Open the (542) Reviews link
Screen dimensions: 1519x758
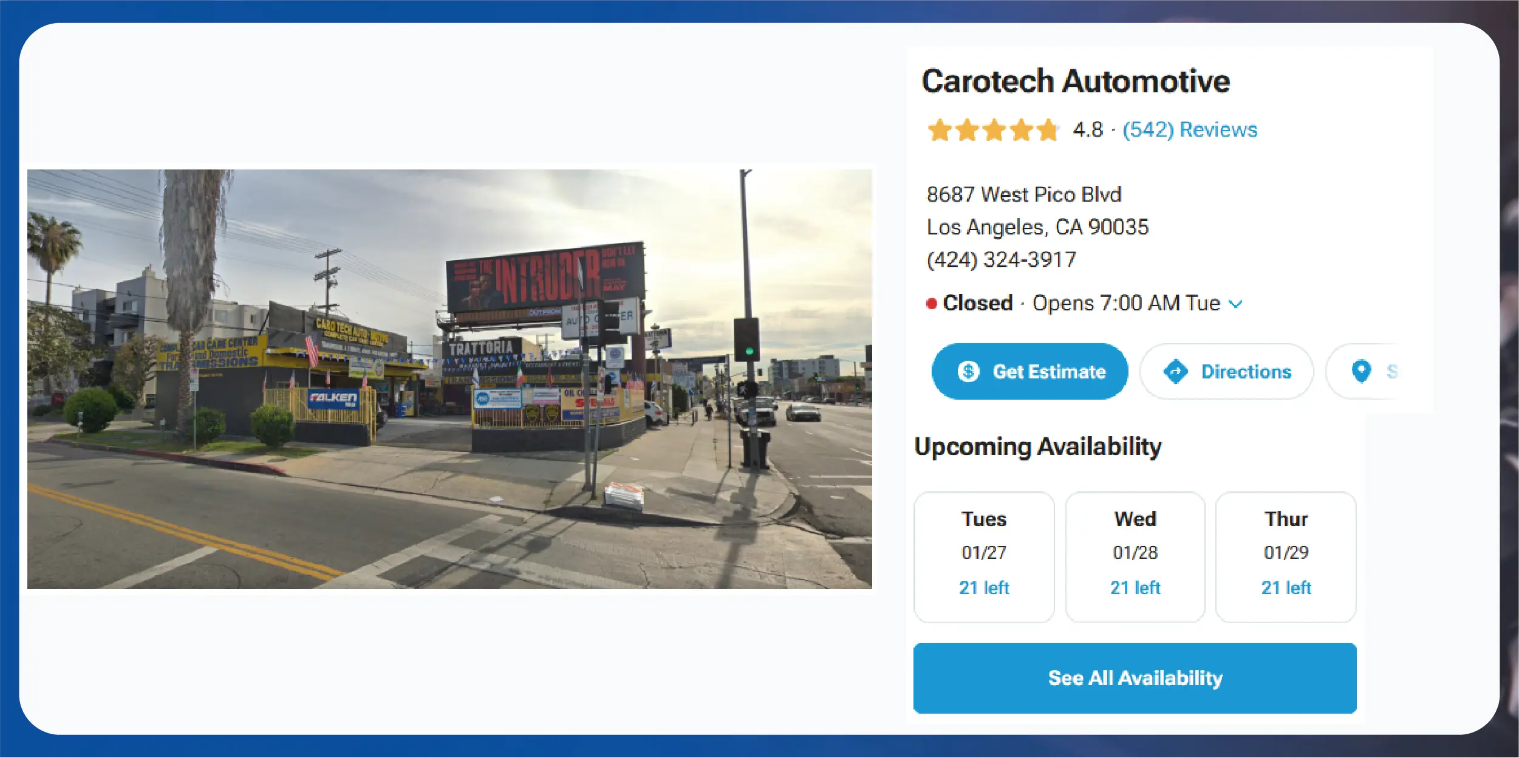[x=1189, y=130]
